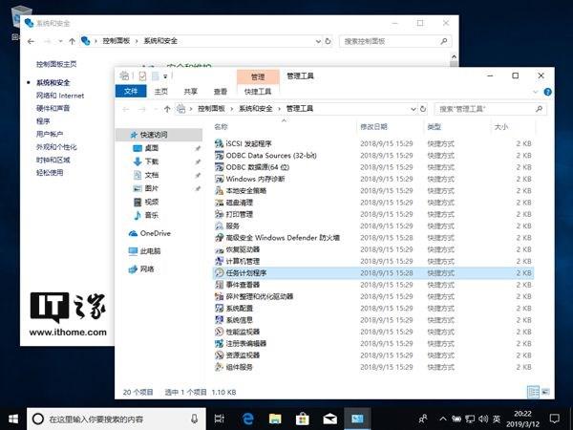This screenshot has height=430, width=573.
Task: Open File Explorer from the taskbar
Action: click(x=275, y=419)
